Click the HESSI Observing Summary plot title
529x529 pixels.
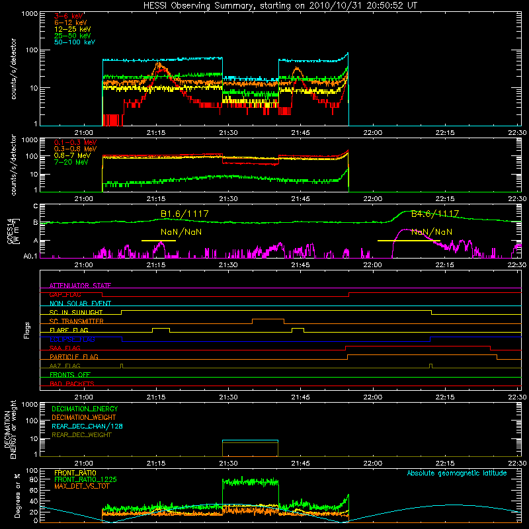pyautogui.click(x=280, y=6)
